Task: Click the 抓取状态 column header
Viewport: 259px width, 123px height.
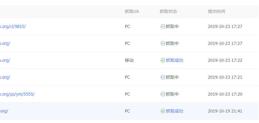Action: 168,12
